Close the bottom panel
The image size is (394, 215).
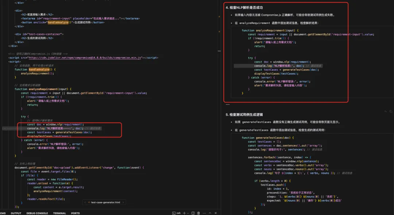[x=216, y=213]
